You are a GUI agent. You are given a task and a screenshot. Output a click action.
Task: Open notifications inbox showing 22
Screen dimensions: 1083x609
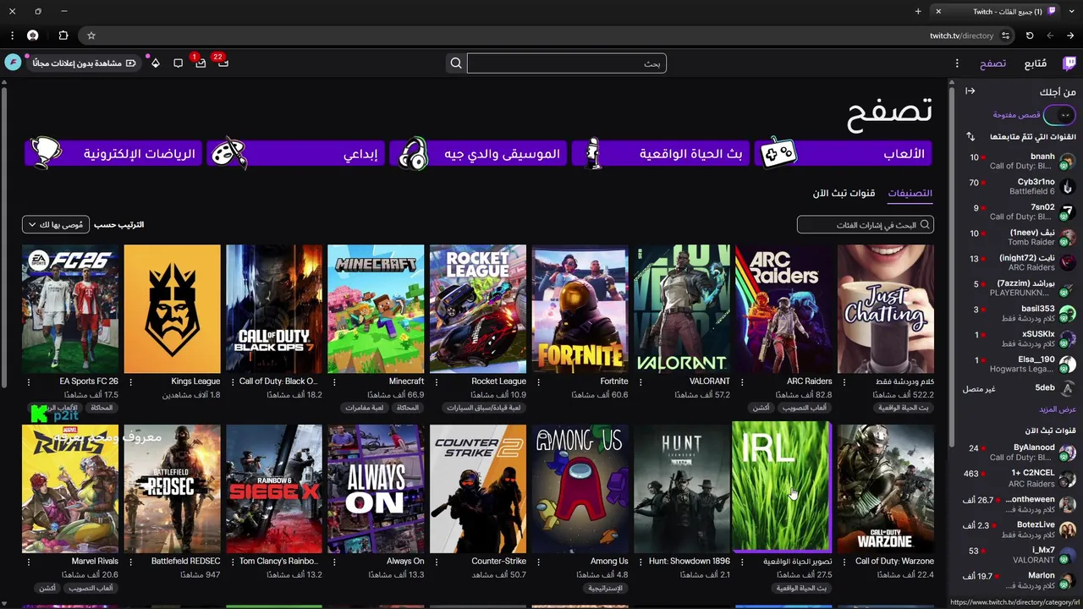[x=223, y=63]
